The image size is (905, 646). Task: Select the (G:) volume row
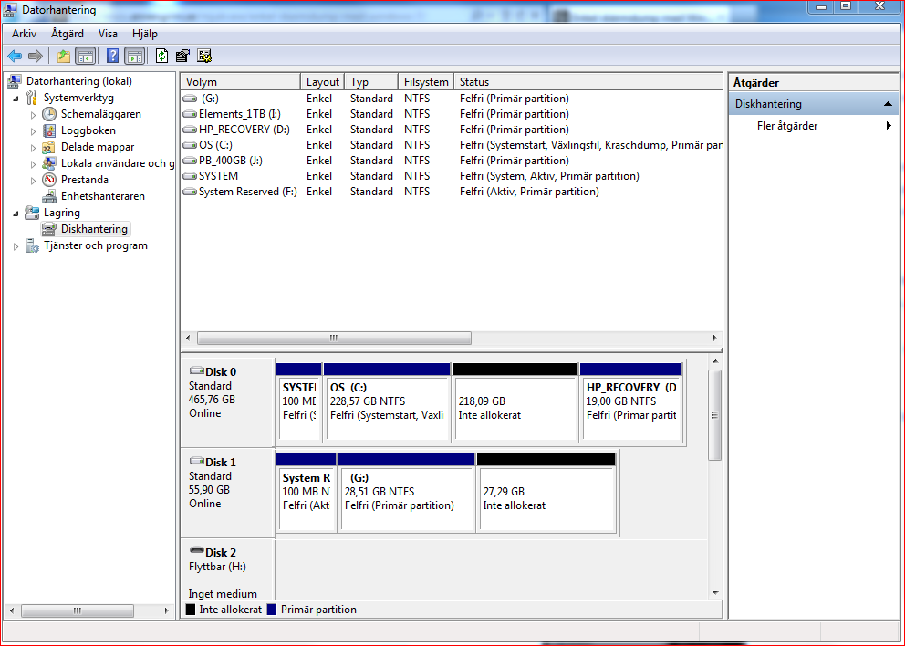tap(452, 99)
